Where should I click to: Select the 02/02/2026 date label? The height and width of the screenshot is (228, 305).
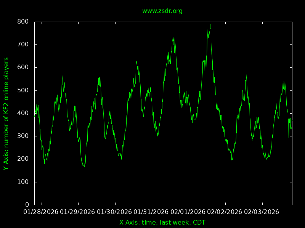225,212
